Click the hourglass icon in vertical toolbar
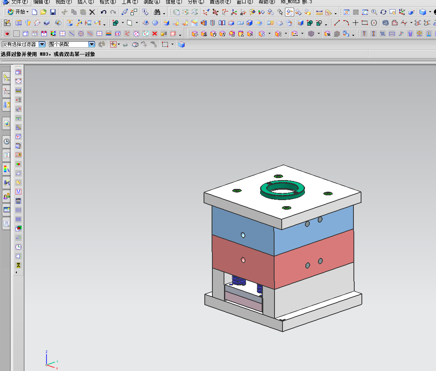Screen dimensions: 436x371 (x=18, y=265)
